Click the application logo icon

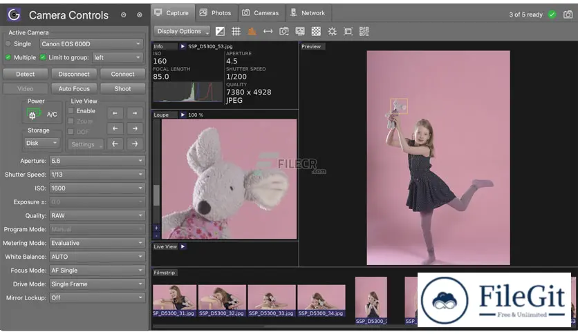pos(14,14)
